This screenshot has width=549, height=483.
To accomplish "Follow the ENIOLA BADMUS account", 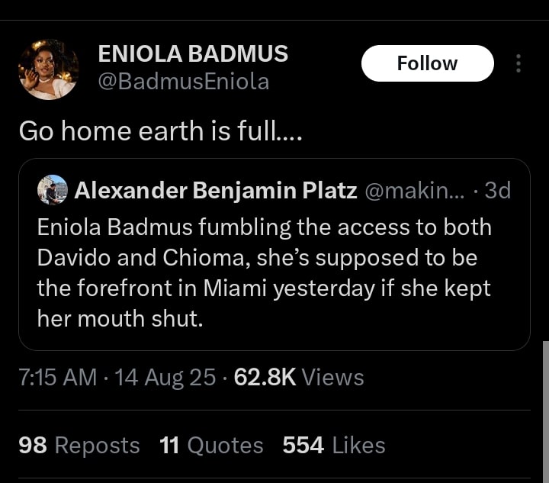I will 427,63.
